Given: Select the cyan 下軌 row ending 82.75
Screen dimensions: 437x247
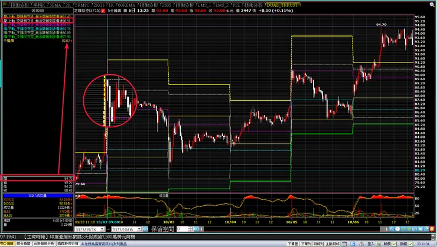Looking at the screenshot, I should tap(38, 29).
